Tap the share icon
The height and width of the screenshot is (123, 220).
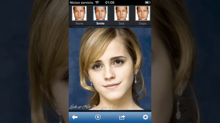[122, 117]
